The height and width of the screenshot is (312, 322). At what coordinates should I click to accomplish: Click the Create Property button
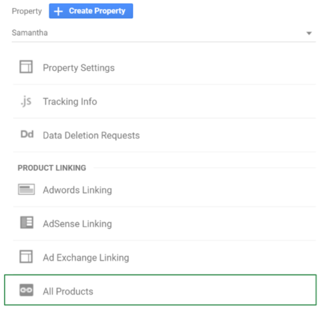click(91, 11)
